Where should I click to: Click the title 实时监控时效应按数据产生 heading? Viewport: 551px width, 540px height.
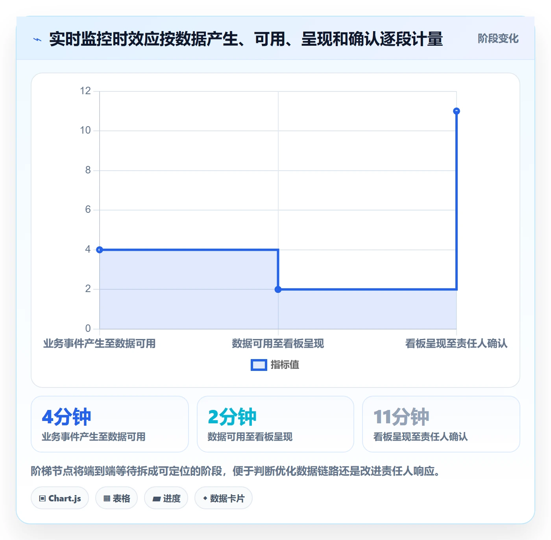[x=246, y=39]
